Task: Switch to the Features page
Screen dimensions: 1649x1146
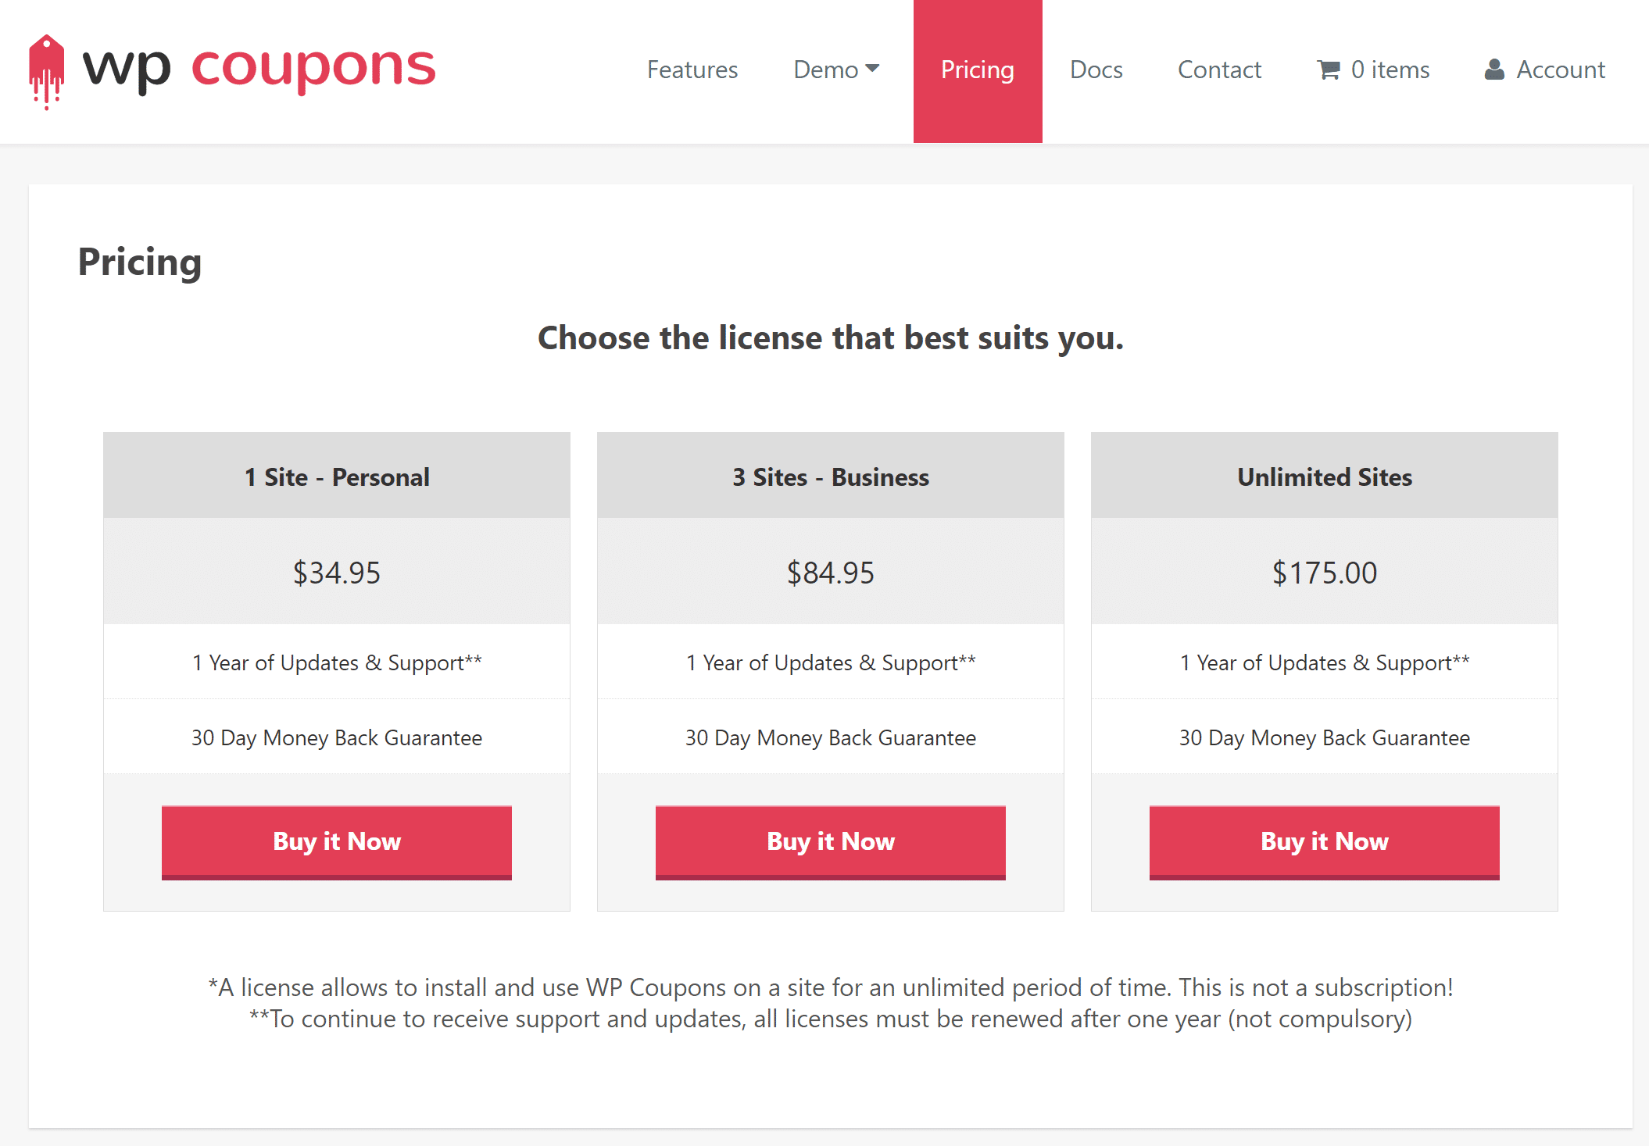Action: 692,70
